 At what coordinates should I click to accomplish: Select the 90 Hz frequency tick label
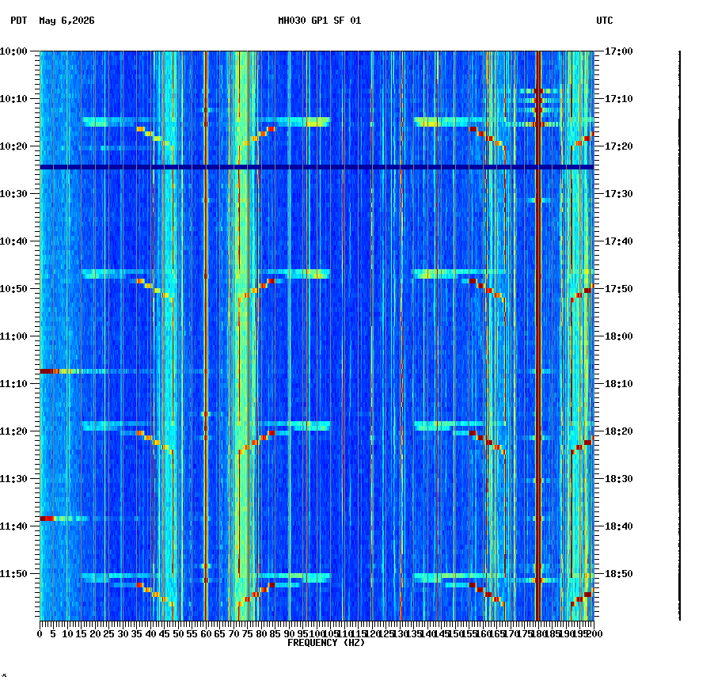point(289,634)
